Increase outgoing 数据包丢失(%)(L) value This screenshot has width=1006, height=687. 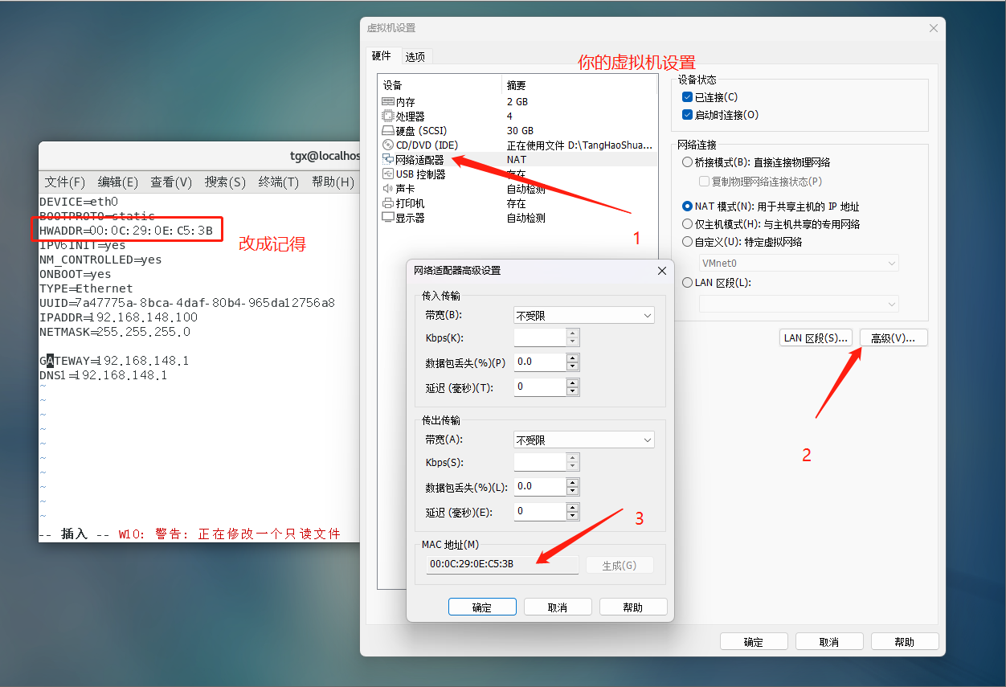(572, 482)
